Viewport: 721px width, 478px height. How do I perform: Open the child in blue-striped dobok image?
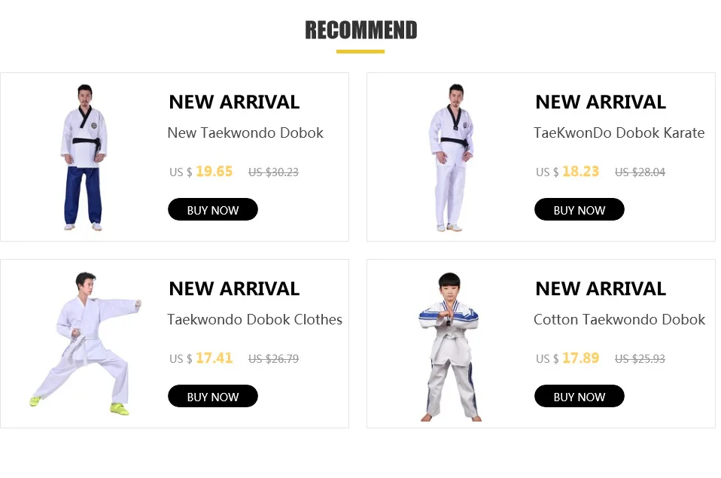point(449,346)
